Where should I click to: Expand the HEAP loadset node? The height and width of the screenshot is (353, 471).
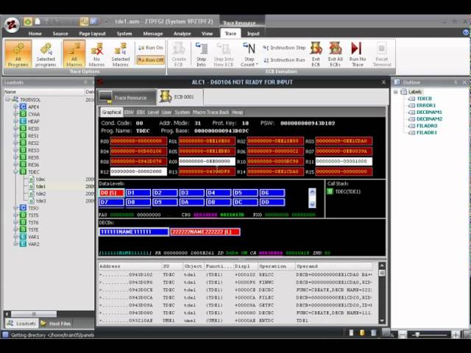pos(16,121)
